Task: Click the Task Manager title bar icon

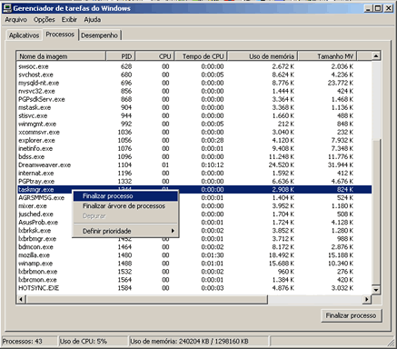Action: 7,8
